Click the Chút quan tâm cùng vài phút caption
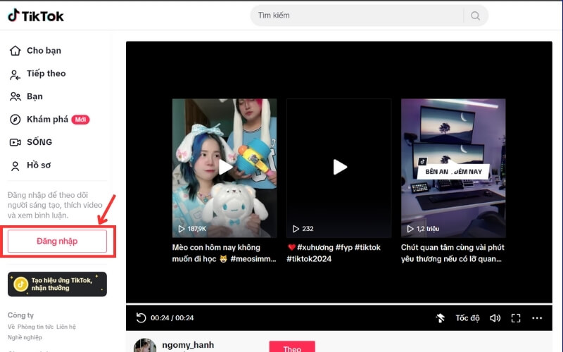Viewport: 563px width, 352px height. 453,253
